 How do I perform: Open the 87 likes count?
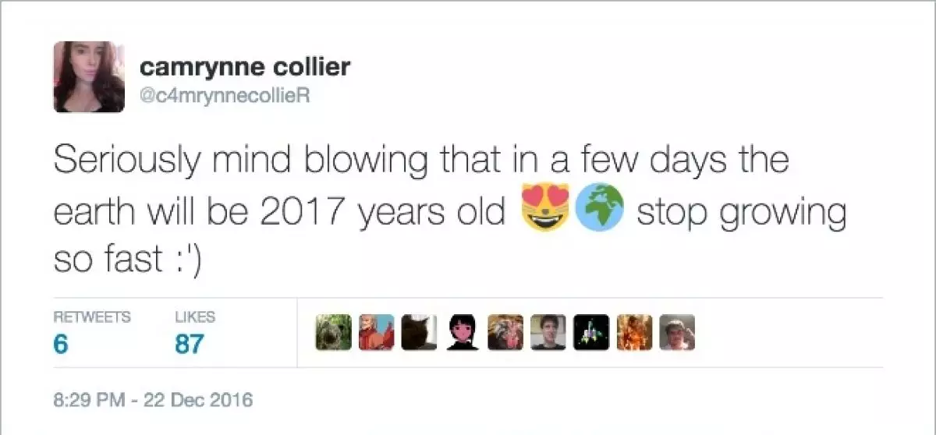pos(189,344)
